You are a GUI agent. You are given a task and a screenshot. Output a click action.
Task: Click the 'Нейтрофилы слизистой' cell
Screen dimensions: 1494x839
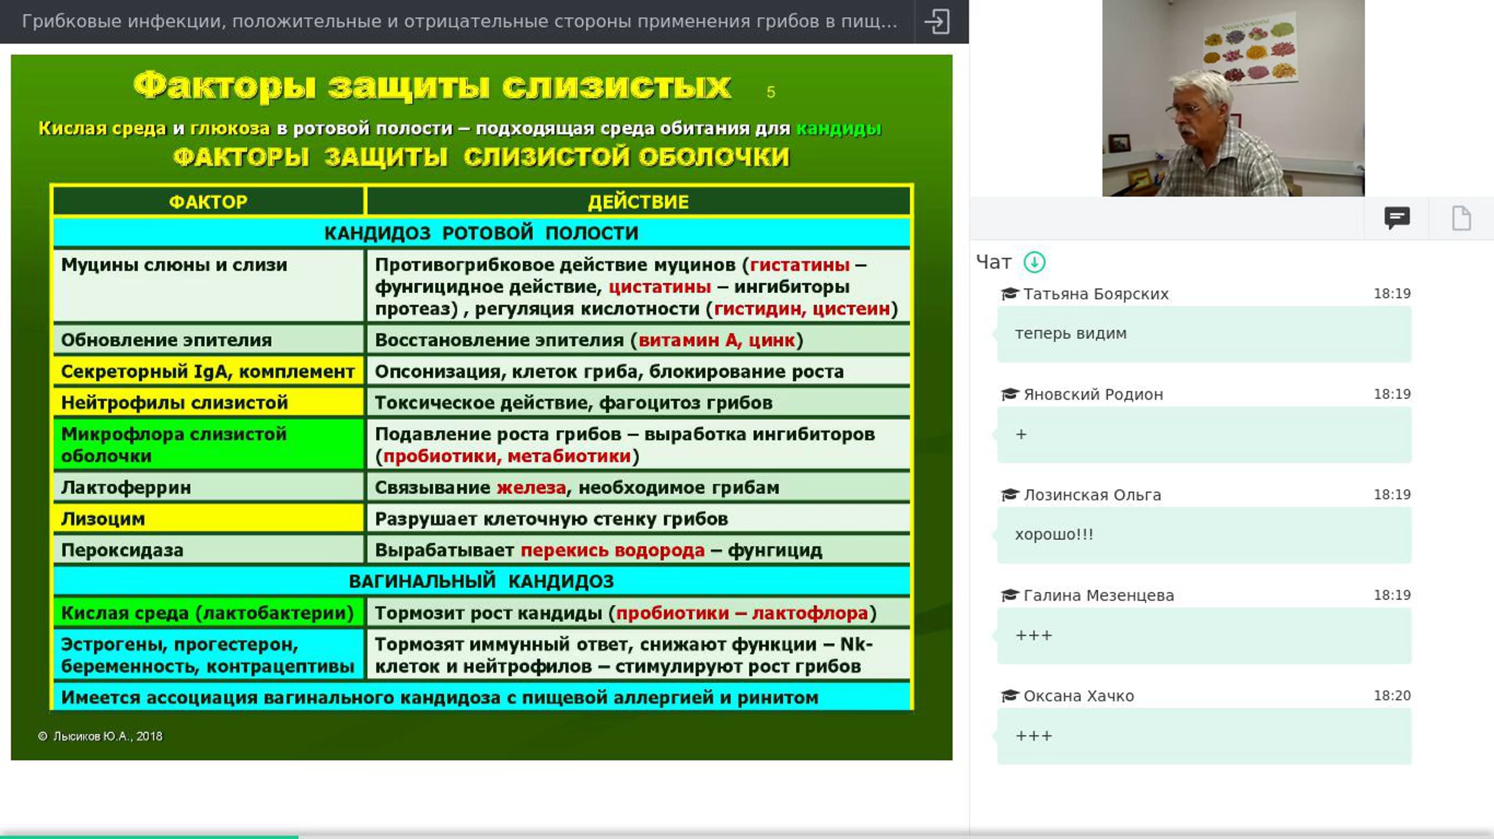(208, 402)
